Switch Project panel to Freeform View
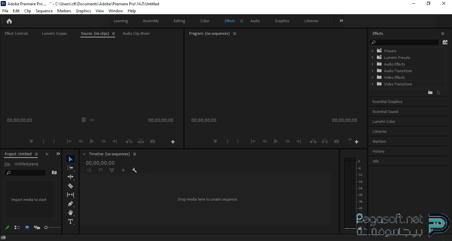 point(37,227)
